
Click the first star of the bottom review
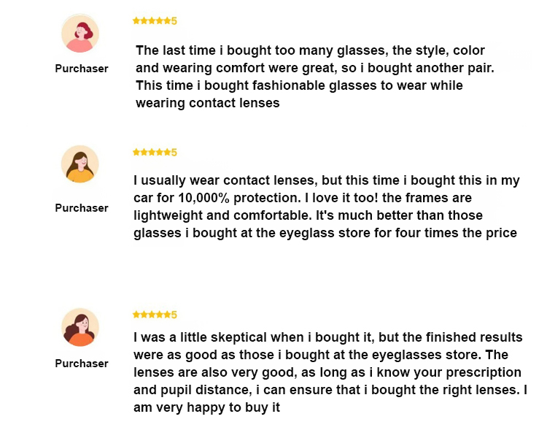point(136,315)
